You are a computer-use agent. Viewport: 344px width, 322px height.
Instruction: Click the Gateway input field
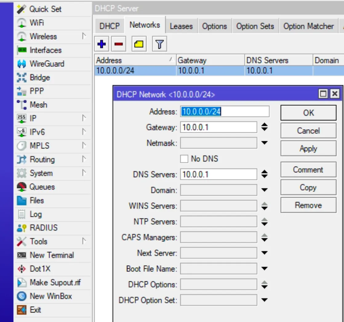click(x=218, y=127)
